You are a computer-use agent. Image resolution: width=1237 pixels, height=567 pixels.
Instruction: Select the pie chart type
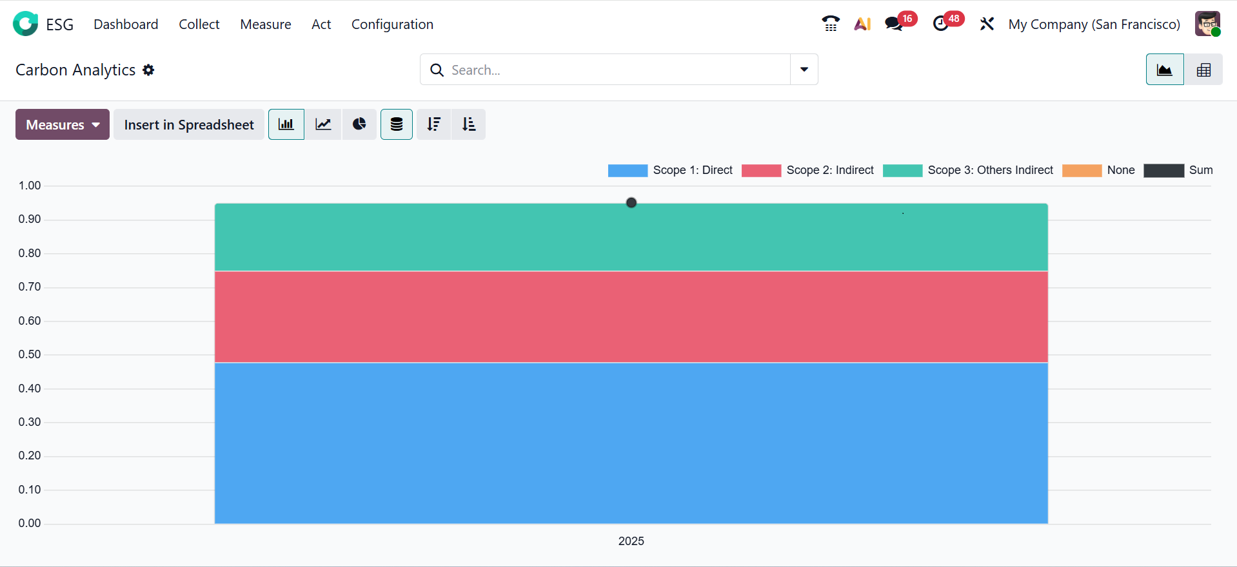click(x=359, y=124)
